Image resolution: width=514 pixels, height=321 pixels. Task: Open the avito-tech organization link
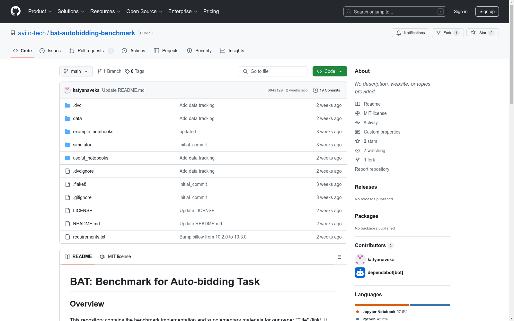click(x=32, y=33)
